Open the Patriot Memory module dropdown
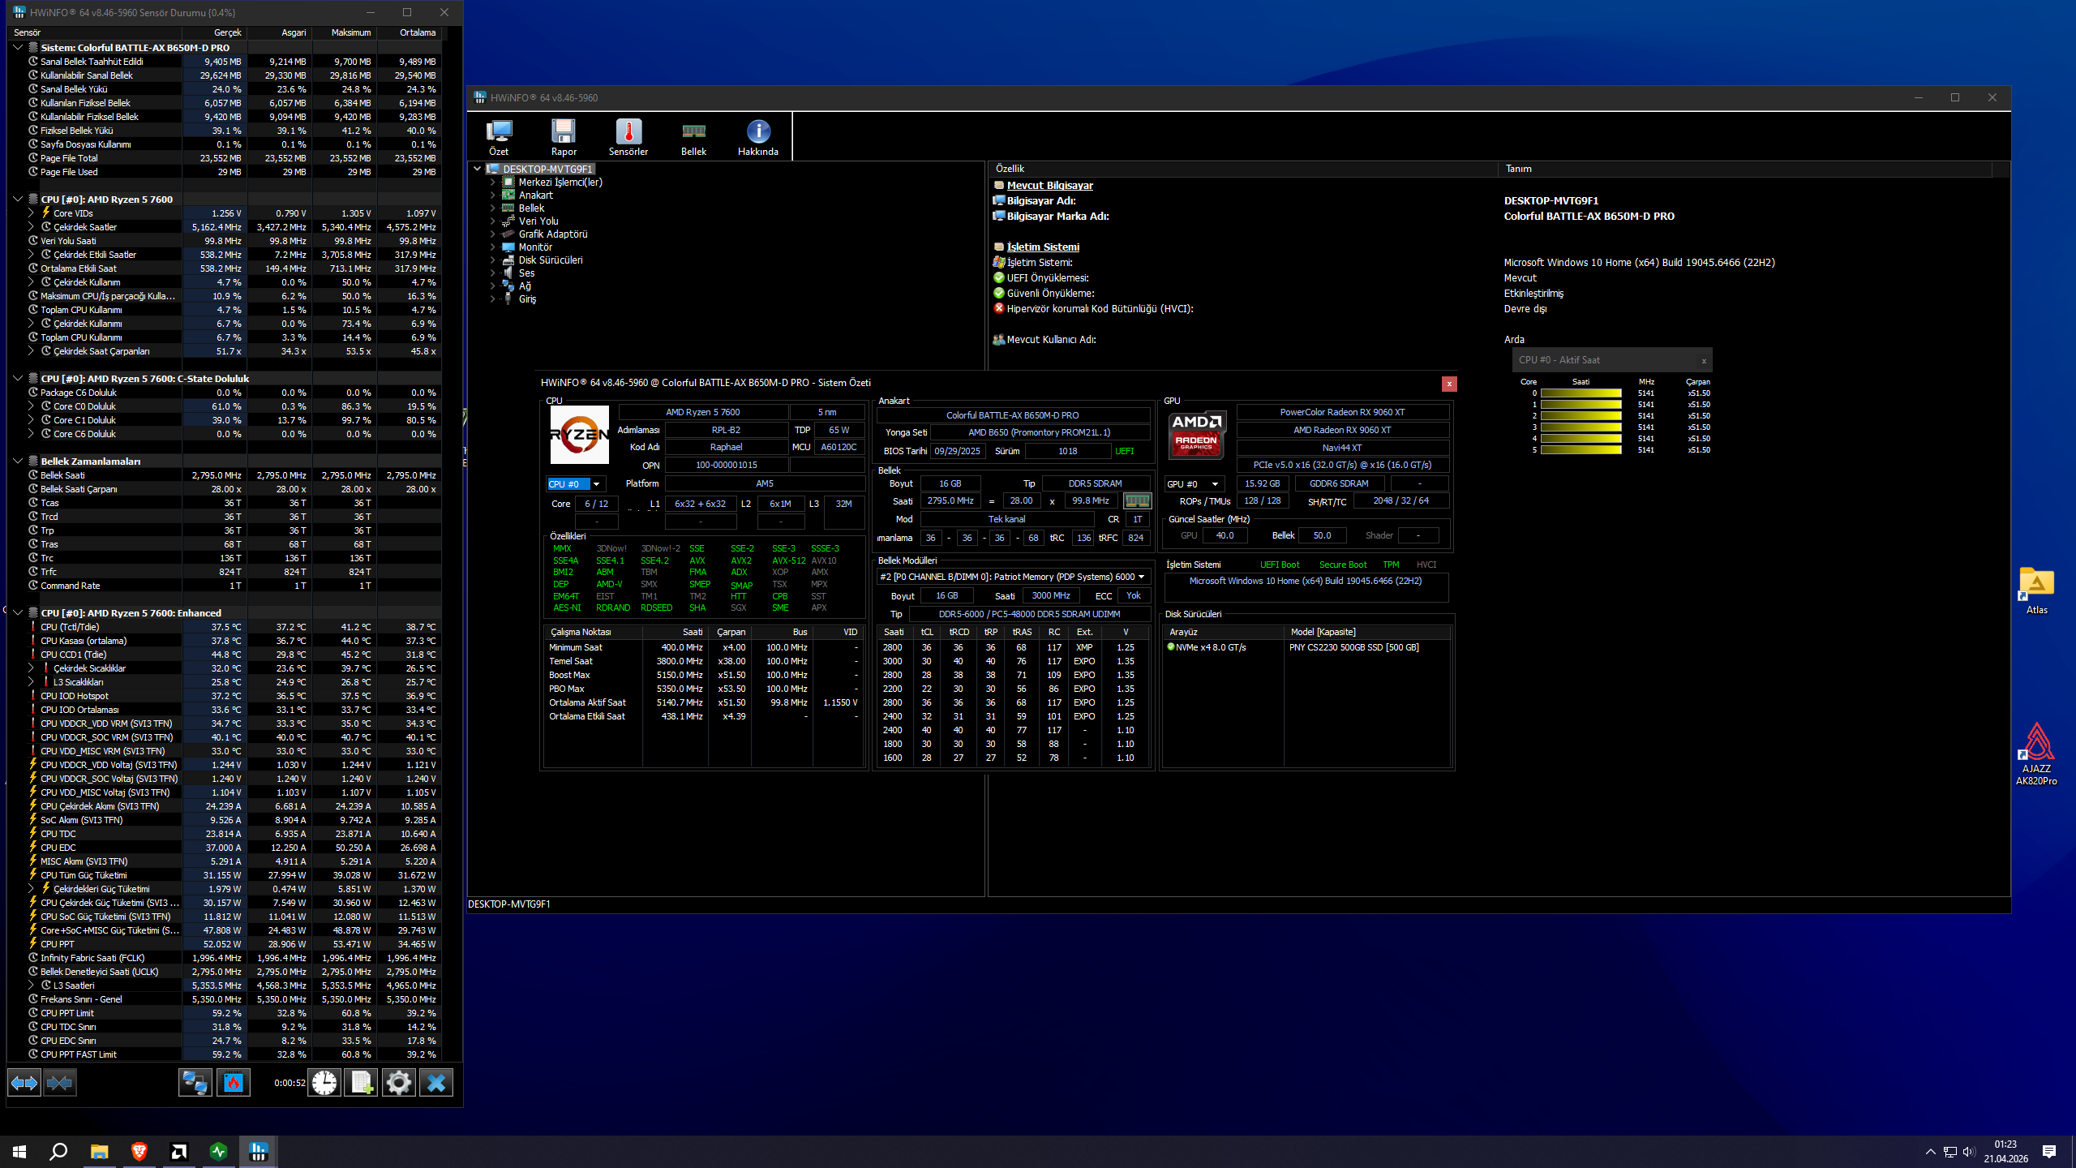This screenshot has height=1168, width=2076. pos(1014,577)
